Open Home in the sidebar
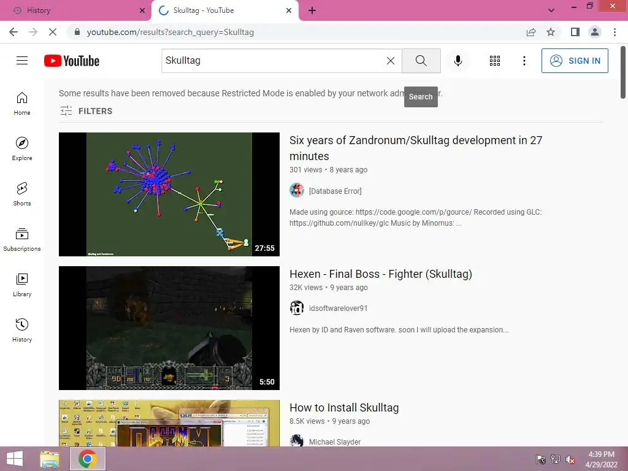 22,104
